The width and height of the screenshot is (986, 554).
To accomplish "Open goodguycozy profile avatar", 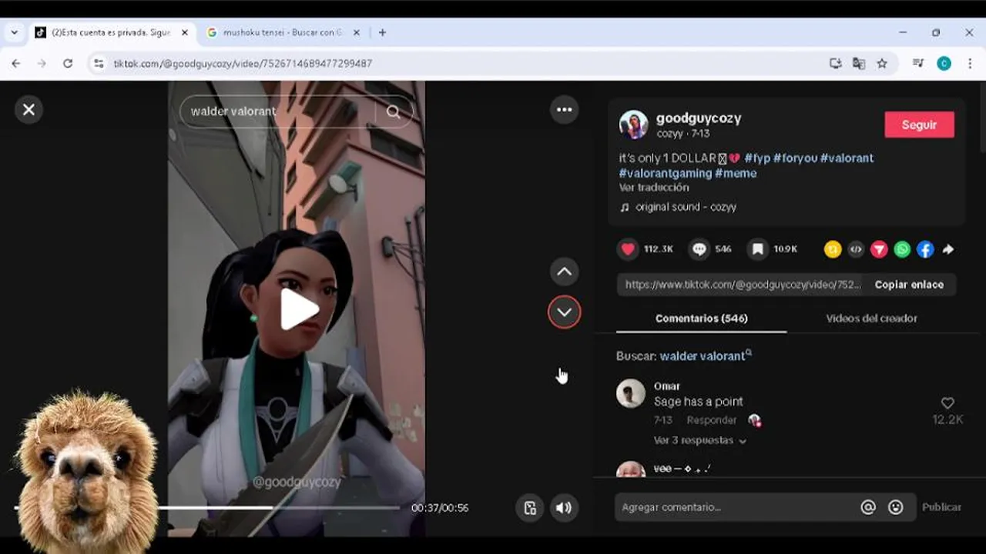I will click(x=634, y=125).
